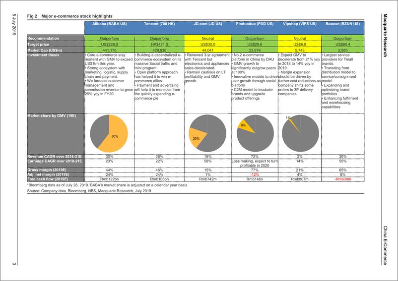Select the Earnings CAGR over 2018-21E label
Image resolution: width=398 pixels, height=281 pixels.
(55, 161)
